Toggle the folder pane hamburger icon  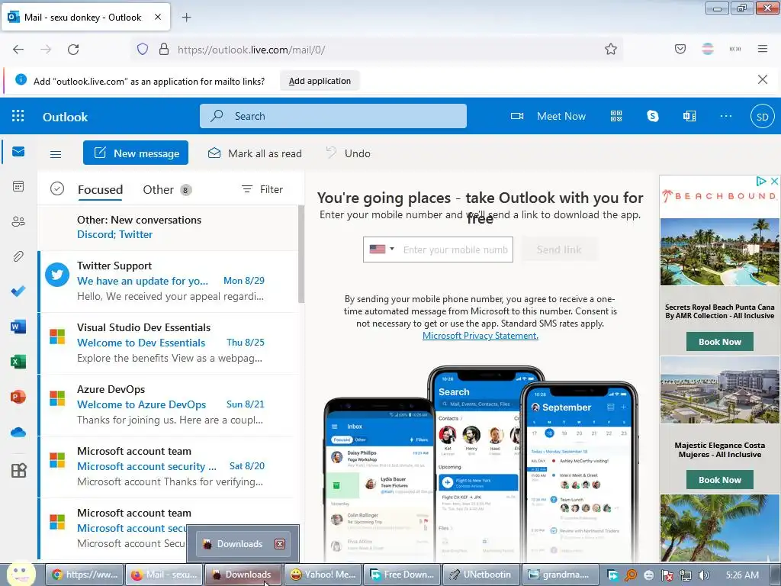pyautogui.click(x=56, y=154)
